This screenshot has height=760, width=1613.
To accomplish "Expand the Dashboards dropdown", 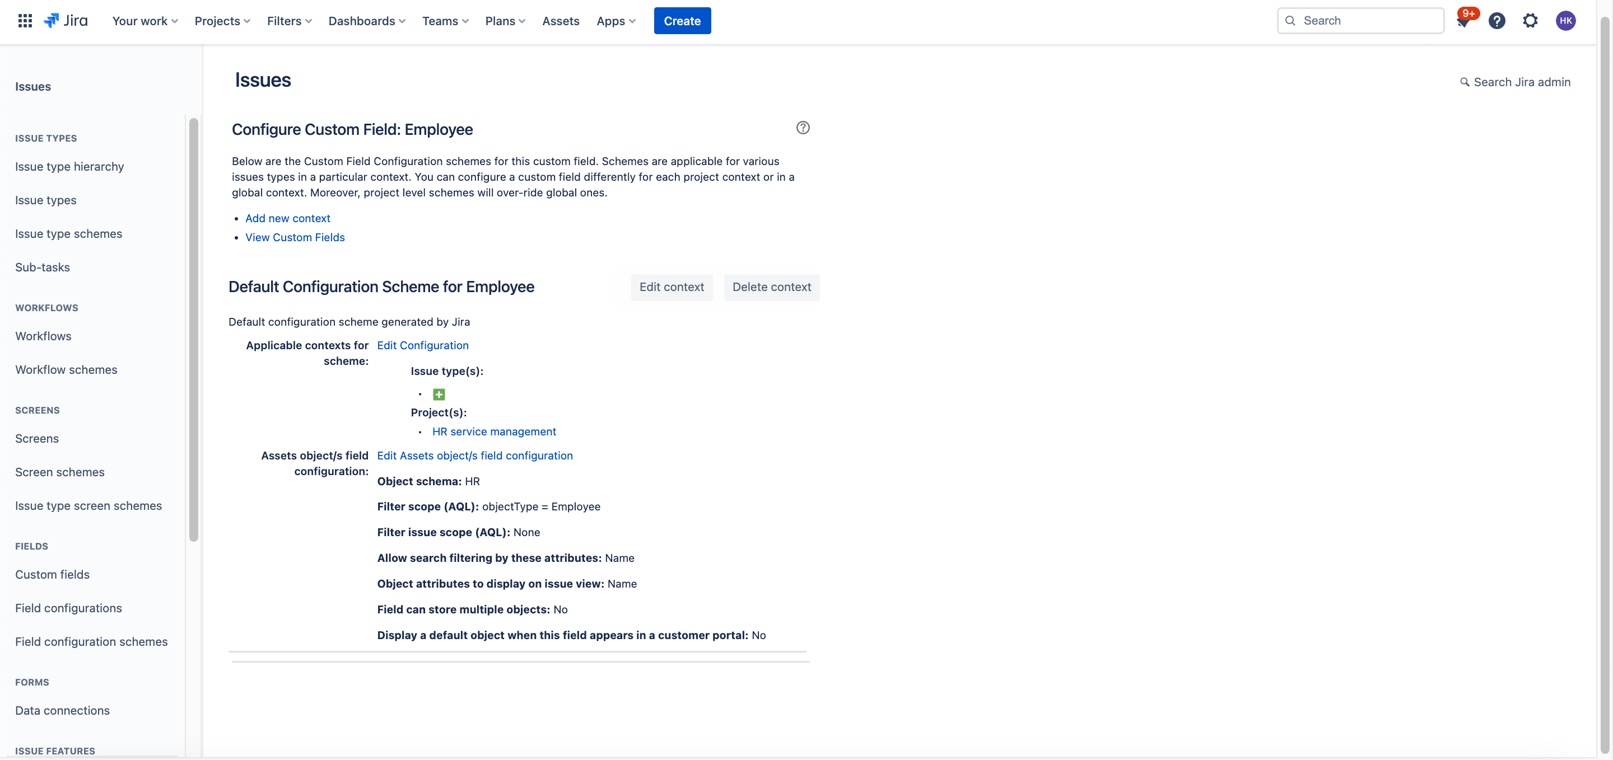I will point(367,21).
